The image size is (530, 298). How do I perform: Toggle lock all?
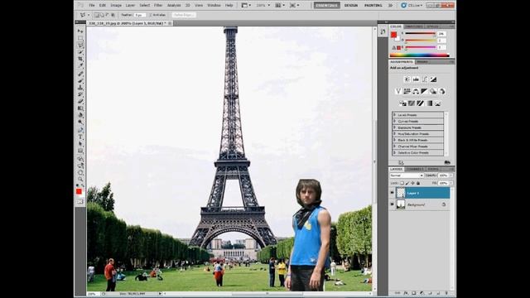tap(418, 183)
